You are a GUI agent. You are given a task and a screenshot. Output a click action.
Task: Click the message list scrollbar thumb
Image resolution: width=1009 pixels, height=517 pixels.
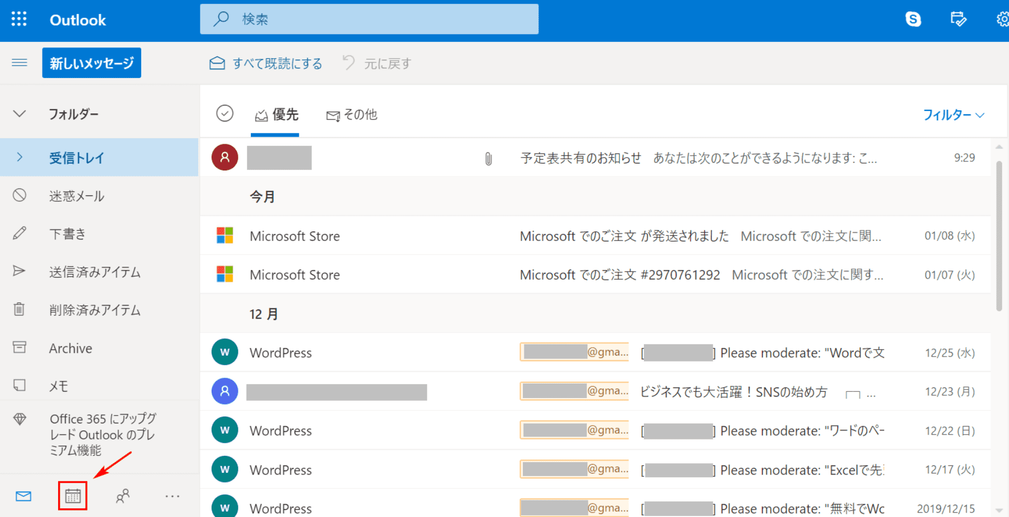tap(999, 236)
